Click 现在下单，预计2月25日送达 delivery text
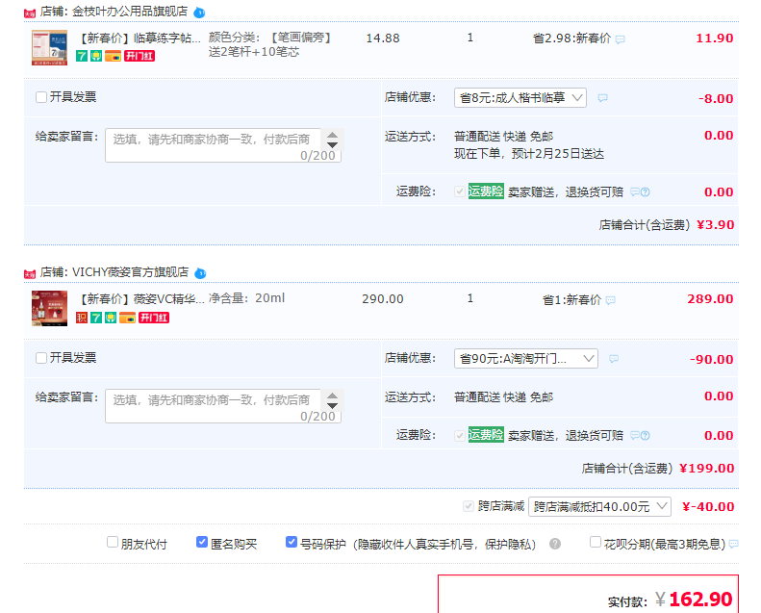The height and width of the screenshot is (613, 761). [x=529, y=154]
